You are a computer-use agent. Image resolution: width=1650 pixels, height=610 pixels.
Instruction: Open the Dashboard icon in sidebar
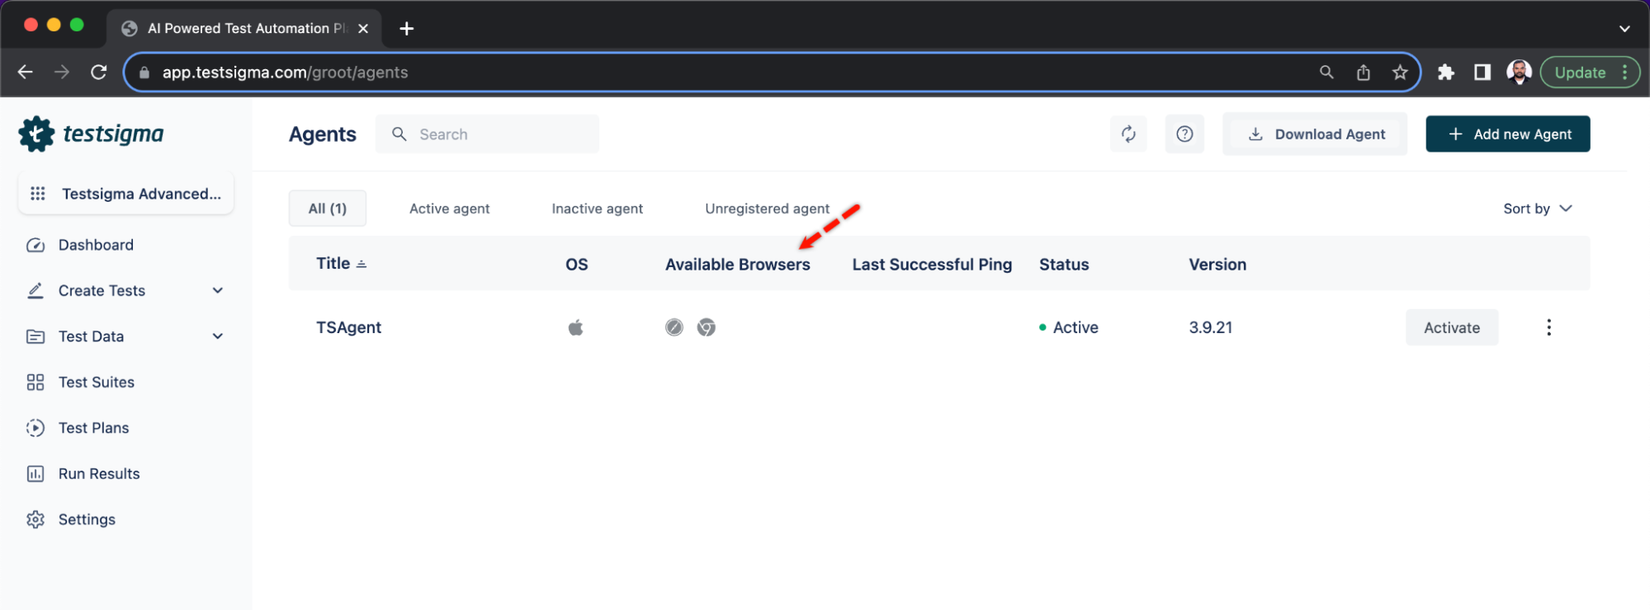(x=35, y=245)
